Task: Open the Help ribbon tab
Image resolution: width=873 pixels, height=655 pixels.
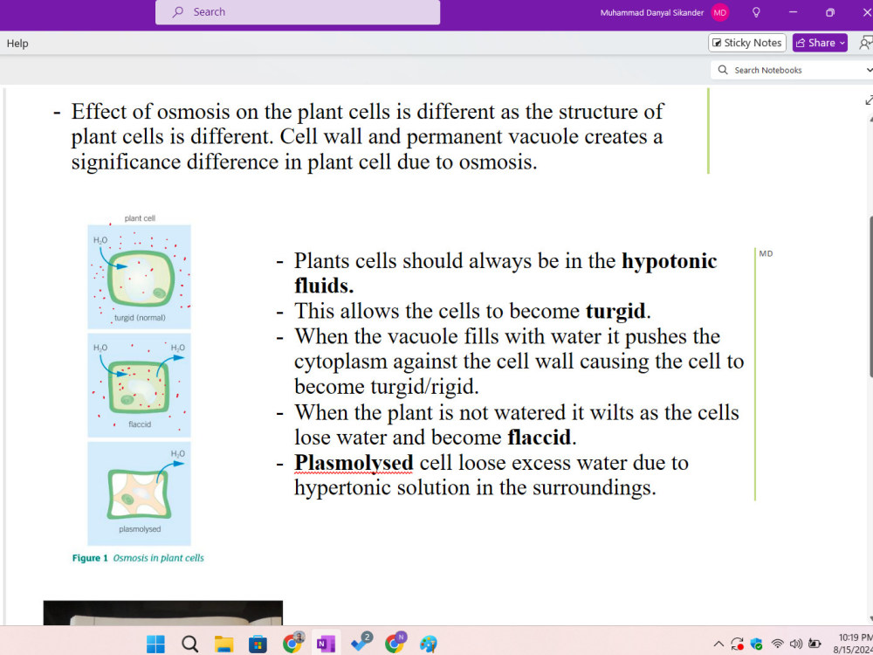Action: point(17,44)
